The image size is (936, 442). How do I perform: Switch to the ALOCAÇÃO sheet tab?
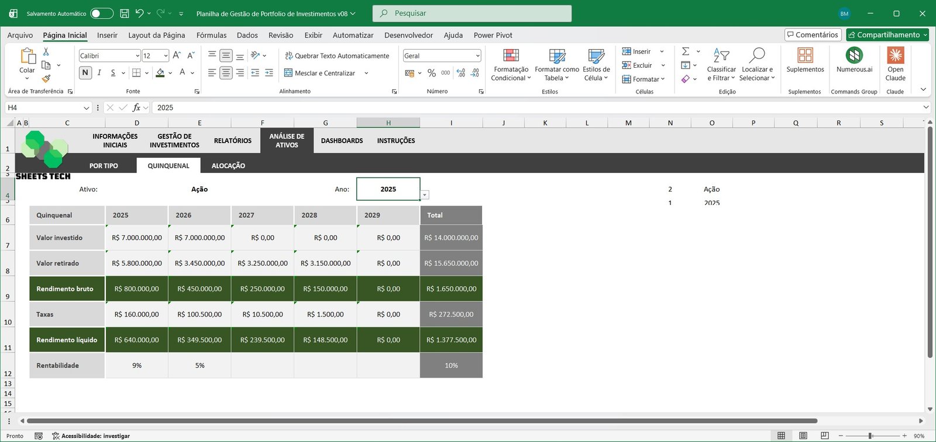pyautogui.click(x=228, y=166)
